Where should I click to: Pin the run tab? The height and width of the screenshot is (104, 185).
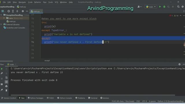click(x=2, y=90)
